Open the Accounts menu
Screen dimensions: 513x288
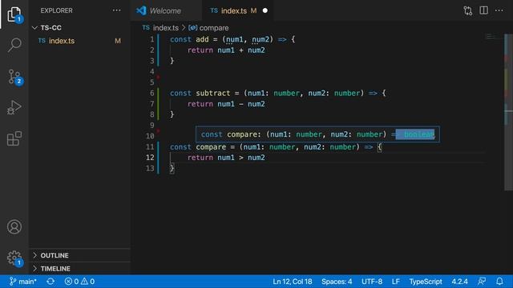tap(14, 226)
